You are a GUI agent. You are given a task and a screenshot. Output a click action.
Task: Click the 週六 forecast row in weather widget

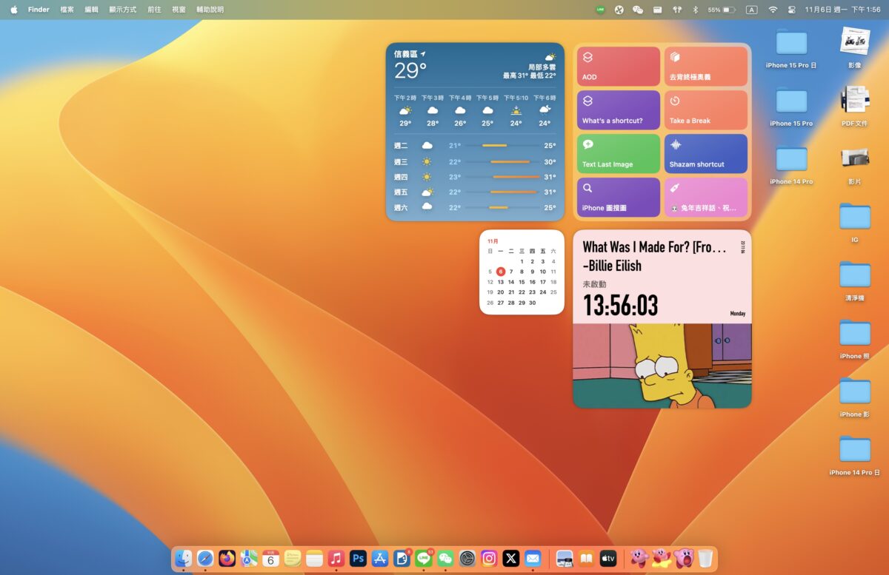(475, 207)
